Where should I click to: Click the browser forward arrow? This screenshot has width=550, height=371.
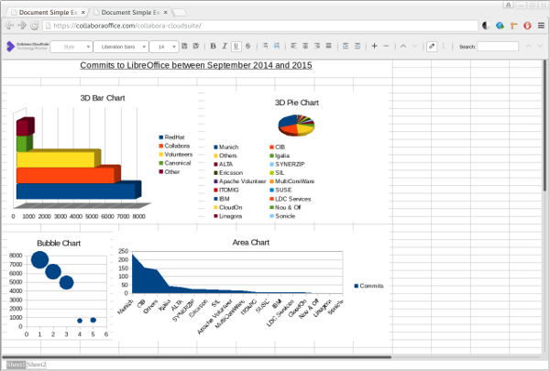pyautogui.click(x=22, y=26)
